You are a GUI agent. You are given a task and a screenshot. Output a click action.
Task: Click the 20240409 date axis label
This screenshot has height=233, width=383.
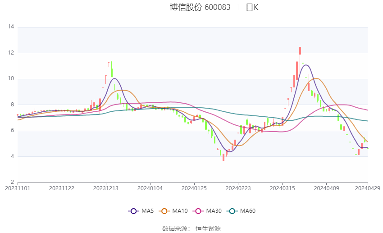pos(327,188)
